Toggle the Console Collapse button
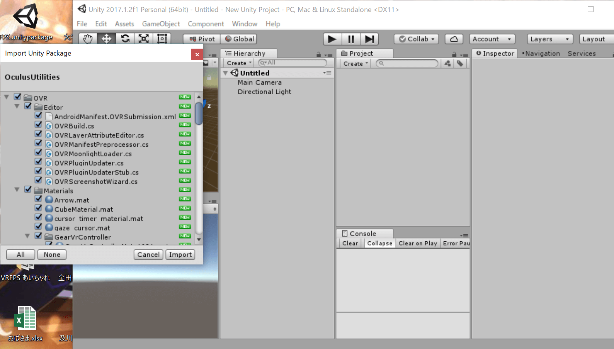Viewport: 614px width, 349px height. (380, 243)
